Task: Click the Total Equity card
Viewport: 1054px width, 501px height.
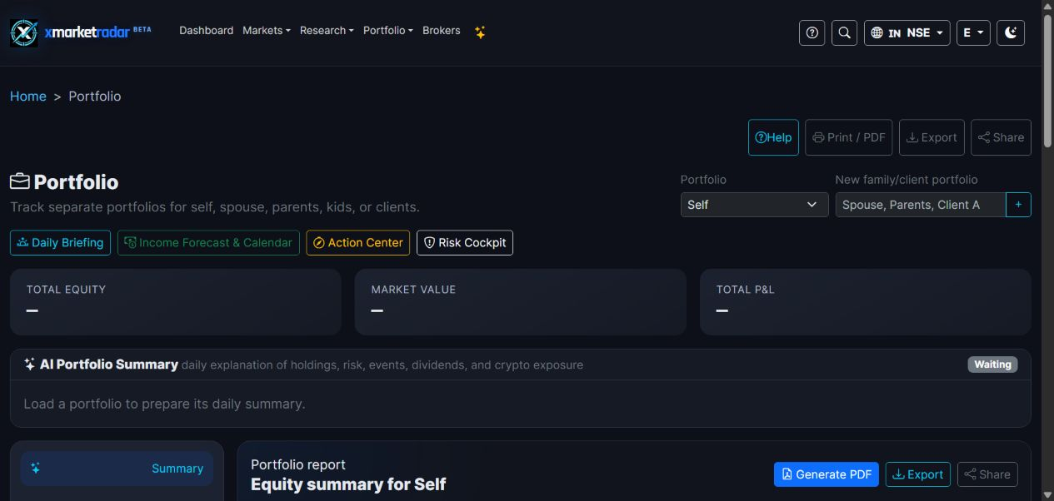Action: tap(176, 302)
